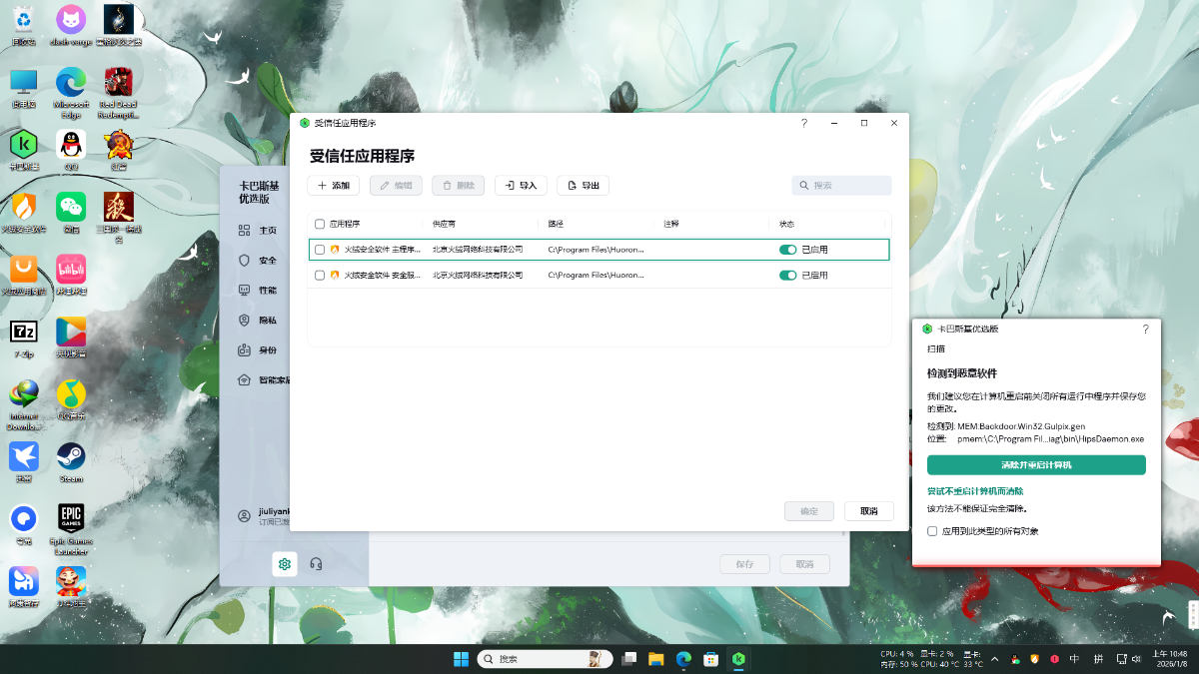Click the green 清除并重启计算机 button

click(x=1036, y=465)
